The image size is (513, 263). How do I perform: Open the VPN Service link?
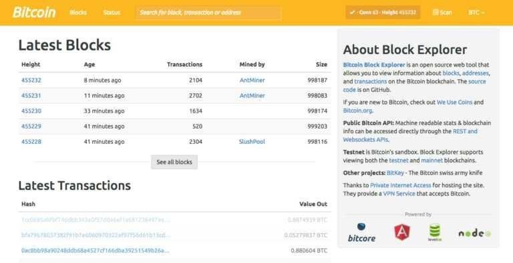point(399,194)
